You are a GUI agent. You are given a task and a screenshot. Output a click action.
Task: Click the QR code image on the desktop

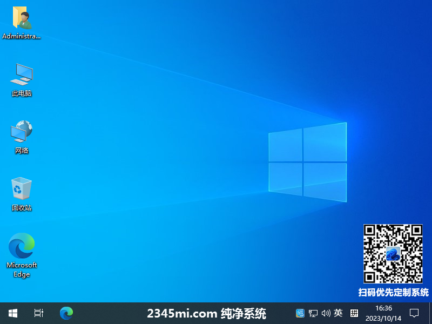[393, 253]
